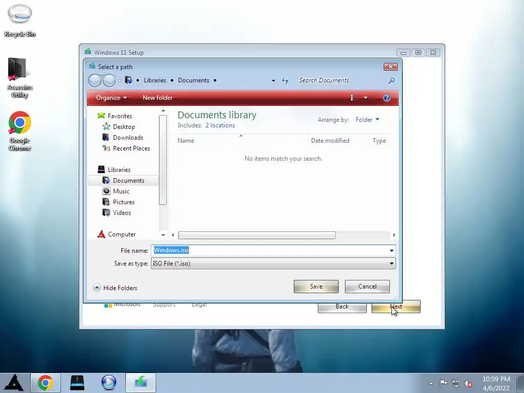Select Pictures library in the sidebar
Viewport: 524px width, 393px height.
click(x=124, y=202)
